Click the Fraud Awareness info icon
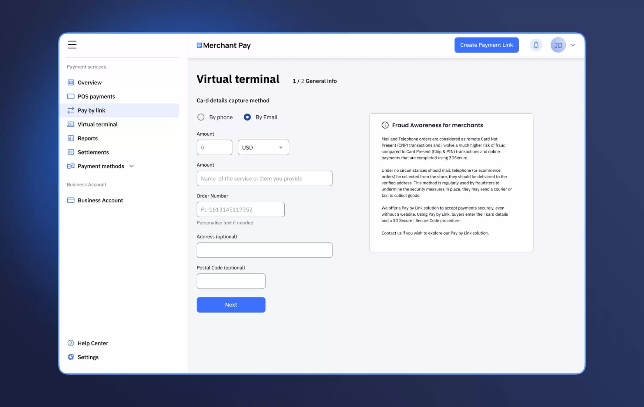Image resolution: width=644 pixels, height=407 pixels. click(x=385, y=125)
